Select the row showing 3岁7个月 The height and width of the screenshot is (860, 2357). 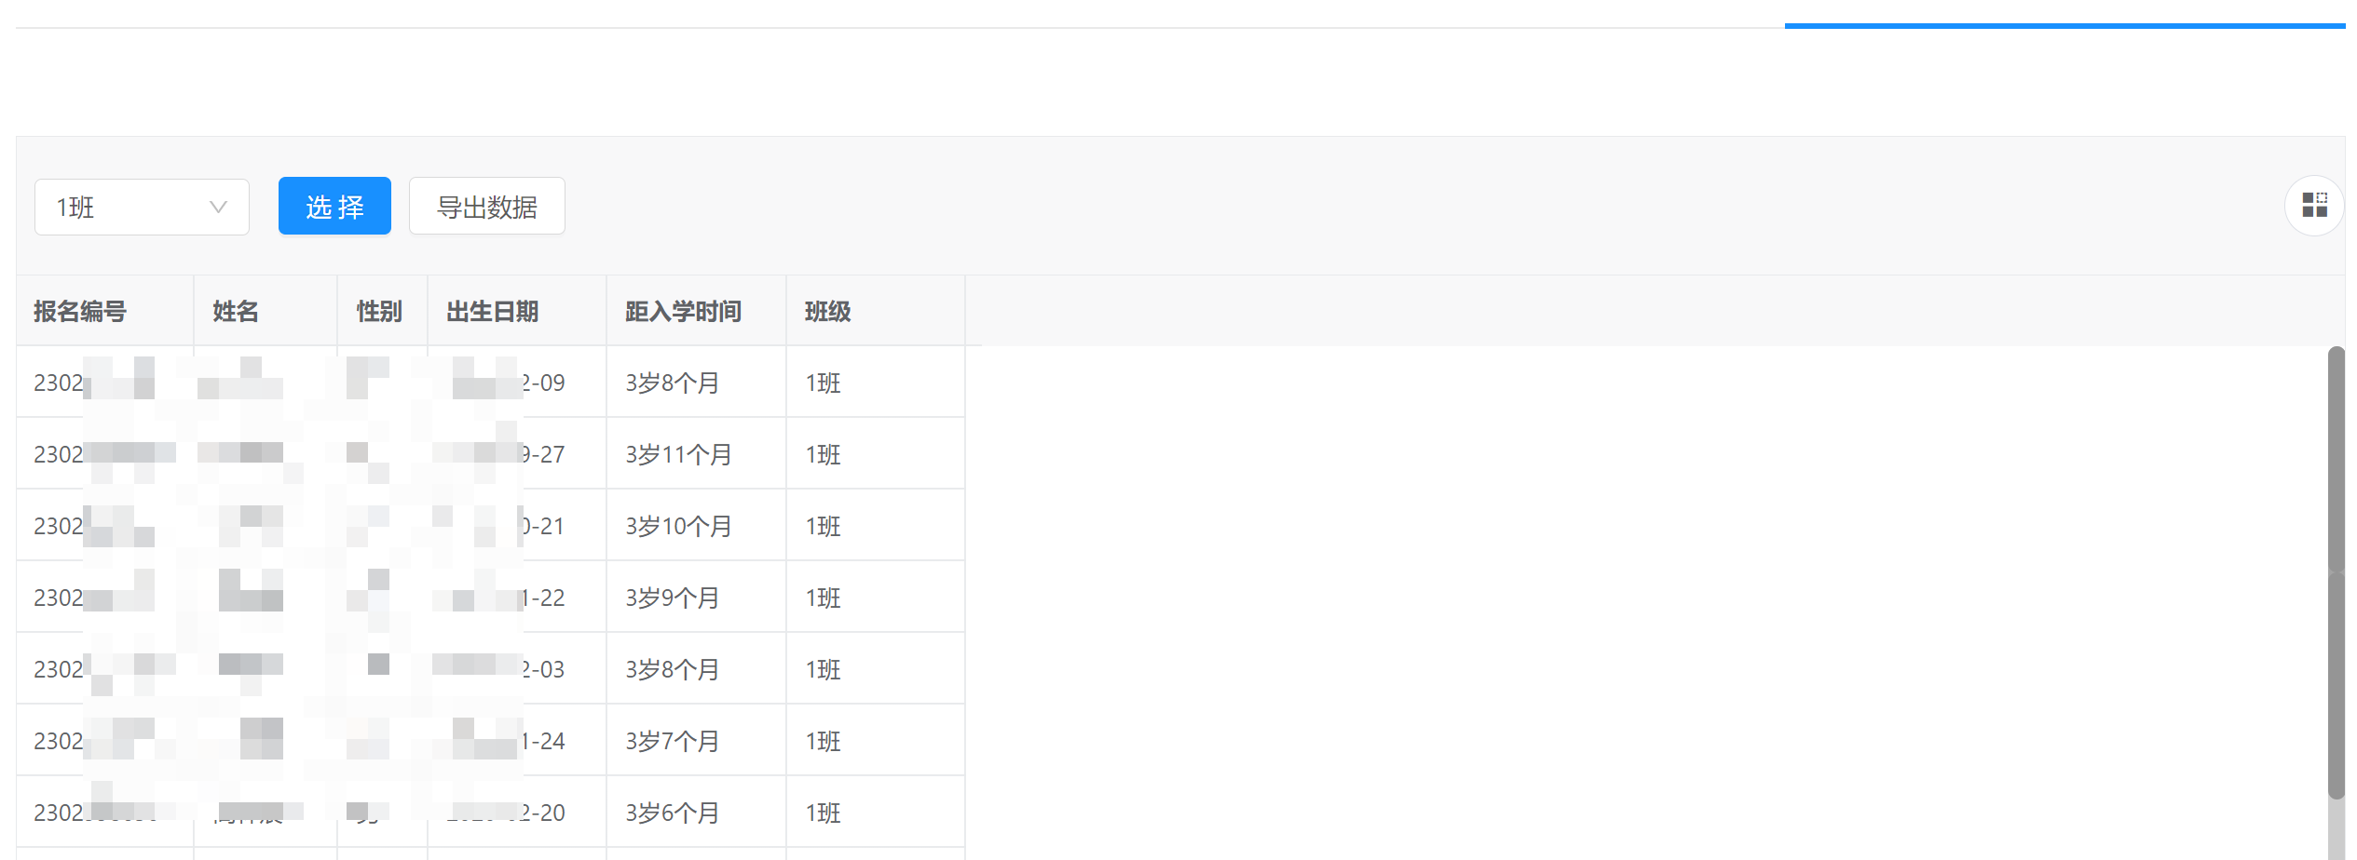pos(491,740)
